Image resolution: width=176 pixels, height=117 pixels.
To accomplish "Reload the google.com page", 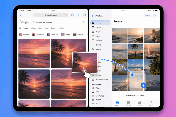I will point(66,15).
